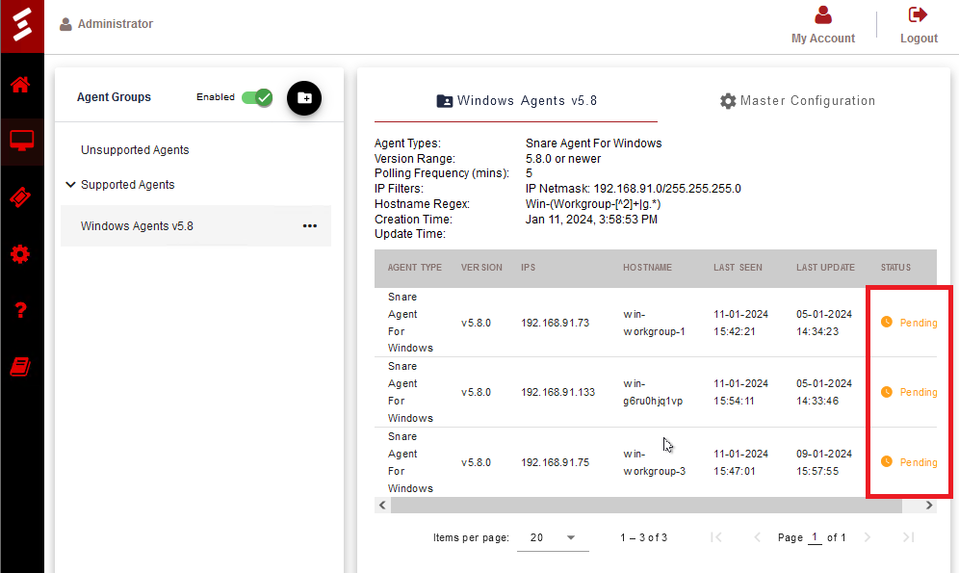This screenshot has height=573, width=959.
Task: Open the three-dot menu for Windows Agents v5.8
Action: [x=309, y=226]
